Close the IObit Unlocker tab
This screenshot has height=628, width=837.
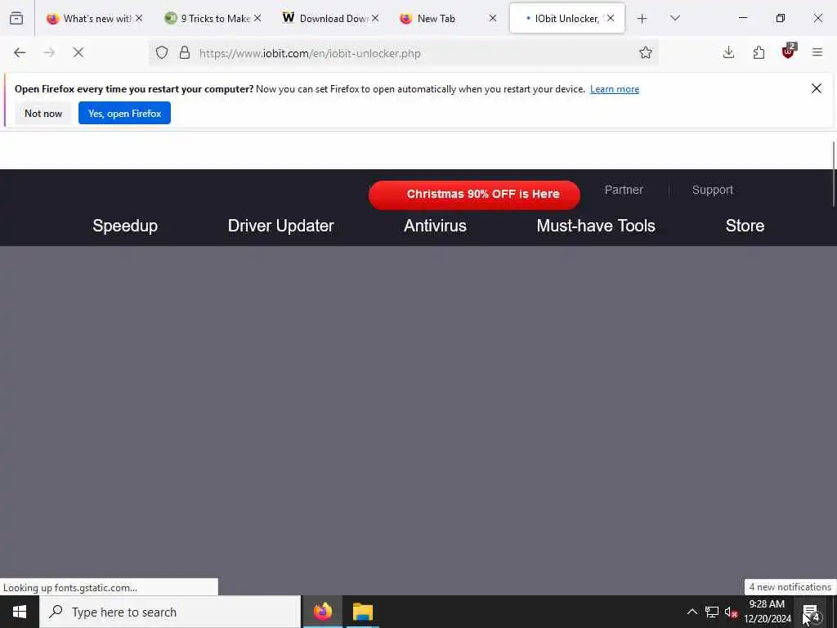click(611, 18)
